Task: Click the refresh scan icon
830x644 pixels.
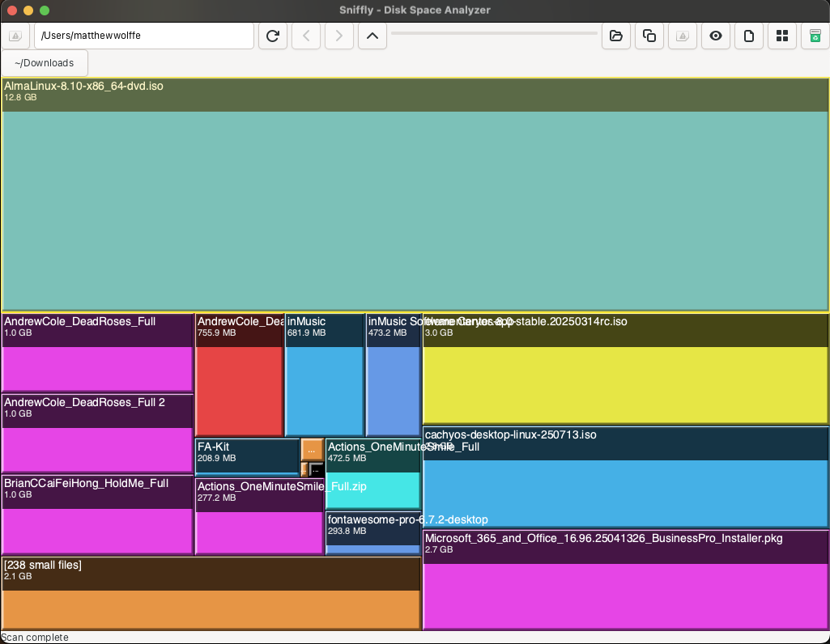Action: tap(273, 36)
